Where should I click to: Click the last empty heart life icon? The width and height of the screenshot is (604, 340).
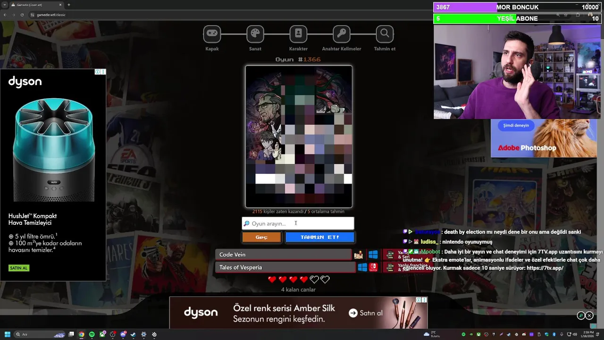(325, 280)
